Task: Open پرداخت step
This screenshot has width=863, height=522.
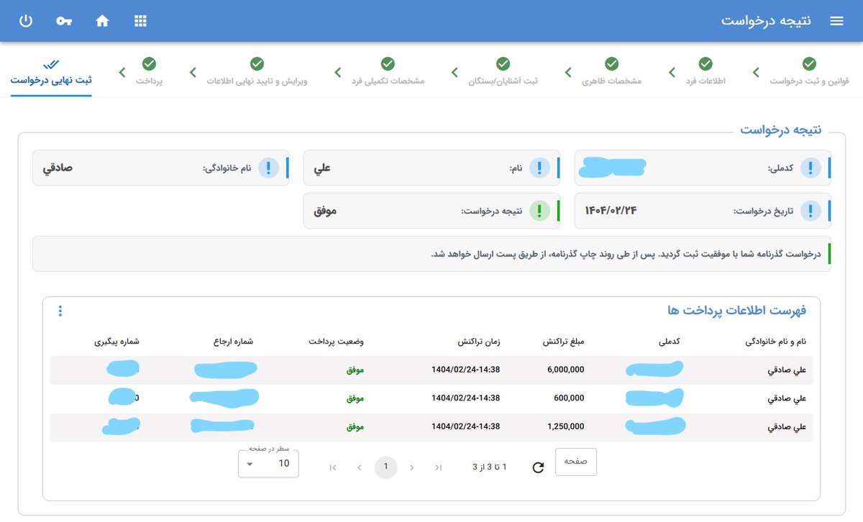Action: click(150, 81)
